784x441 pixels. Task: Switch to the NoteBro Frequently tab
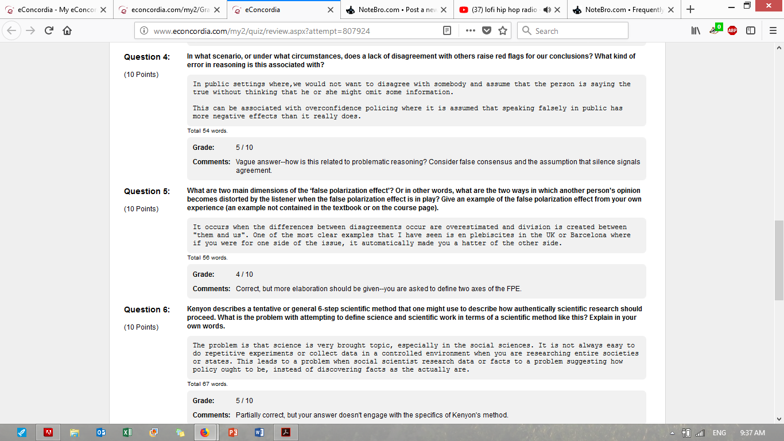[620, 10]
